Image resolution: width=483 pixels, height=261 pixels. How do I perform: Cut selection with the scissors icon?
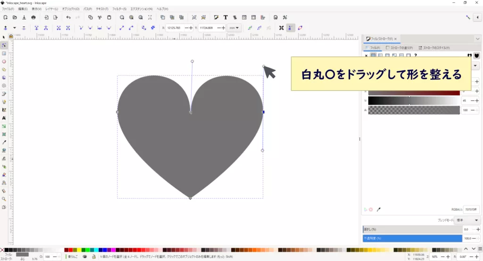pos(100,17)
